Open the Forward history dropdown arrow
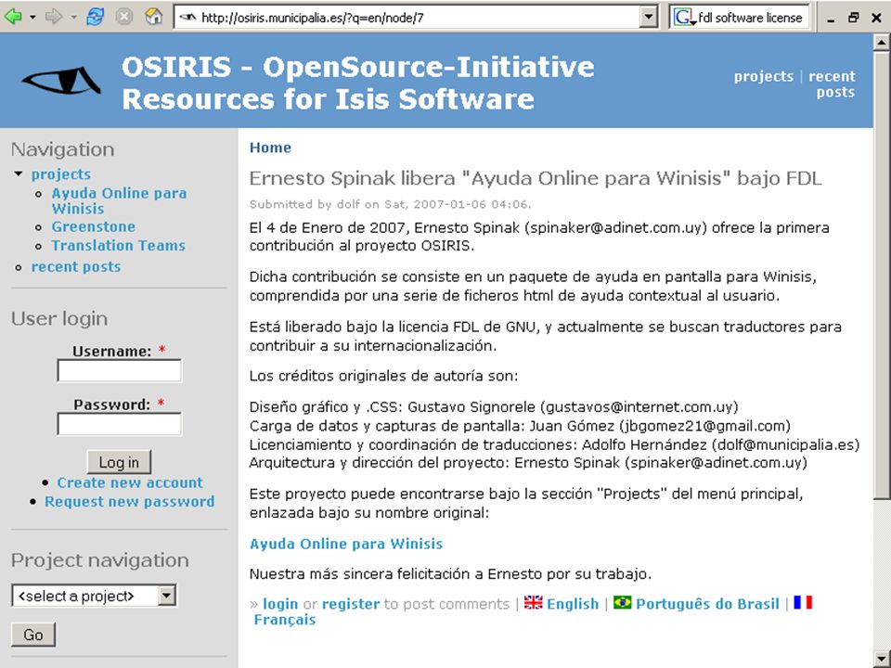This screenshot has height=668, width=891. click(74, 18)
